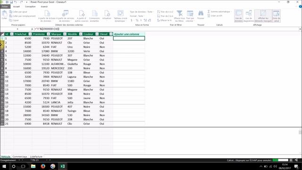Open Type de données dropdown
The width and height of the screenshot is (302, 170).
pos(142,12)
